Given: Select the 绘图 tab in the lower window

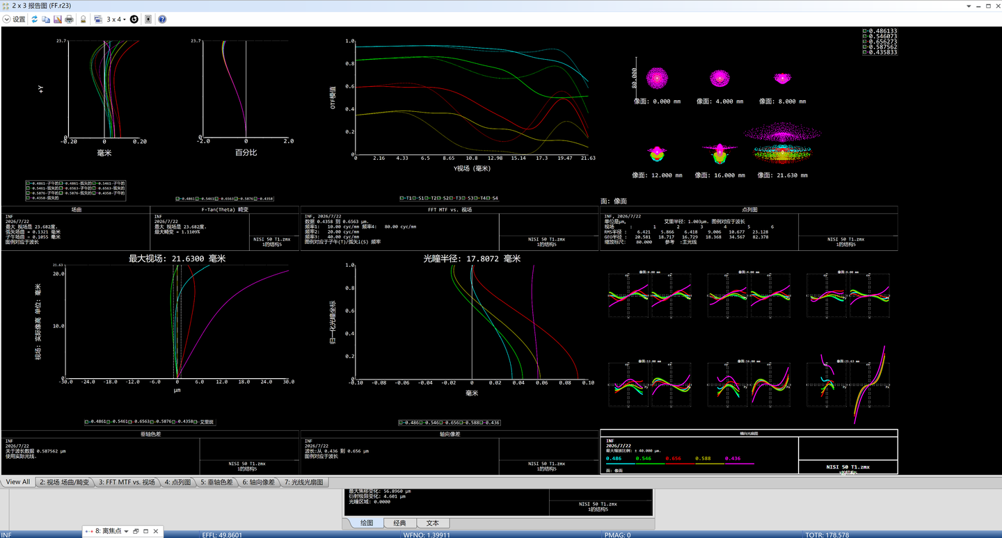Looking at the screenshot, I should (366, 523).
